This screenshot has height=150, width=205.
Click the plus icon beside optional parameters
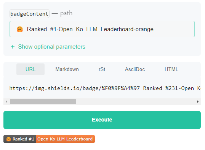pyautogui.click(x=13, y=47)
